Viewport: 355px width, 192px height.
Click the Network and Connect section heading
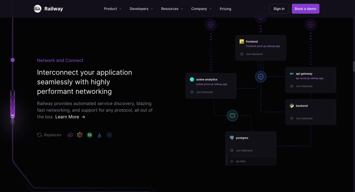tap(60, 60)
